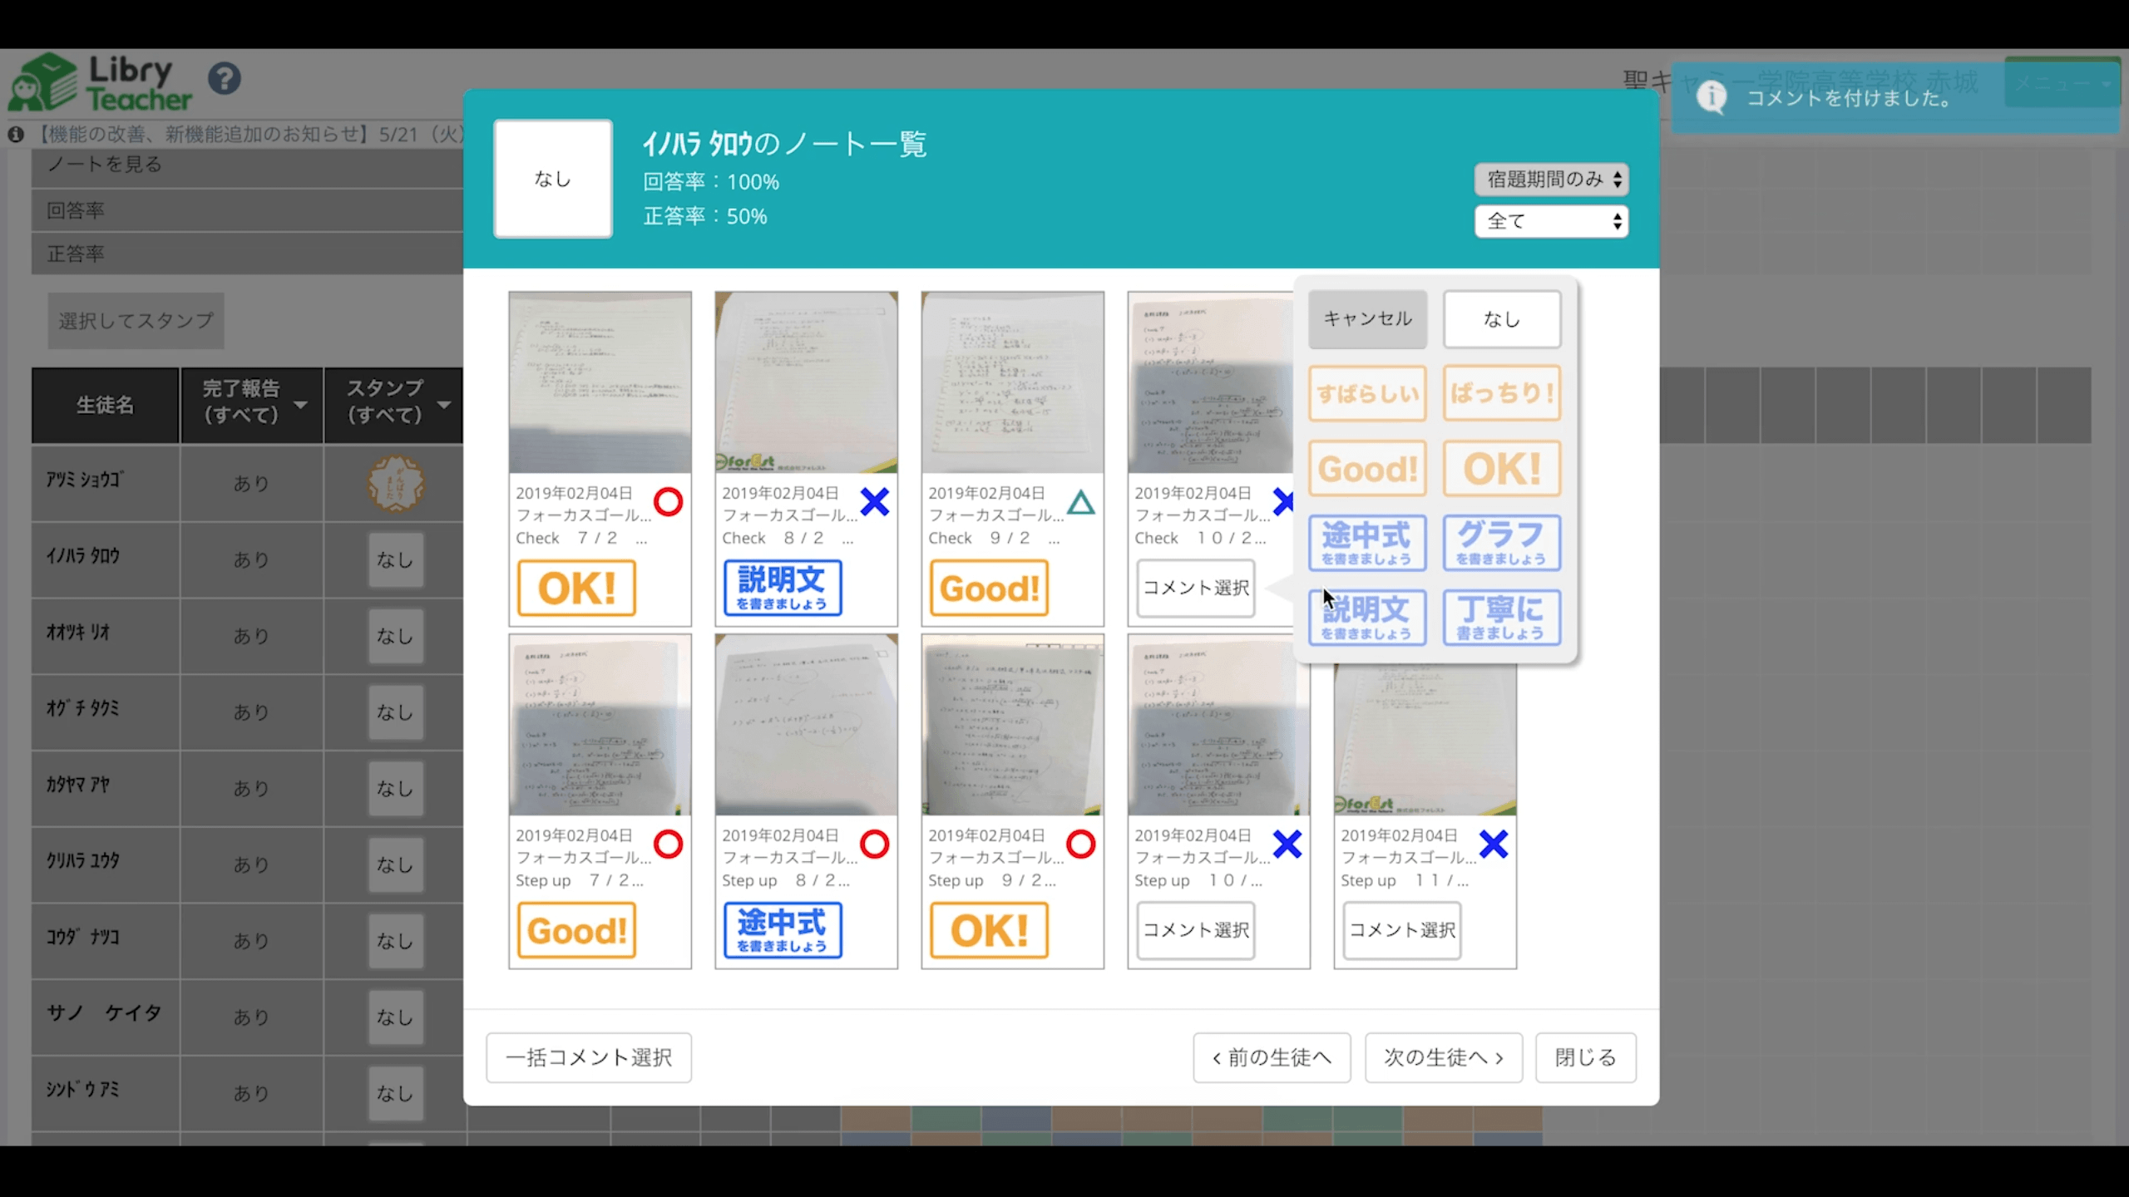Pick the Good! stamp in popup
The height and width of the screenshot is (1197, 2129).
1366,469
